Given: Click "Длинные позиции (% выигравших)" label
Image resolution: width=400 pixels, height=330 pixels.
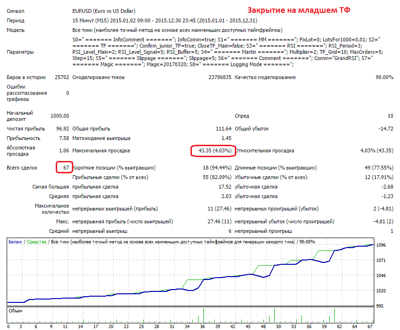Looking at the screenshot, I should [276, 168].
